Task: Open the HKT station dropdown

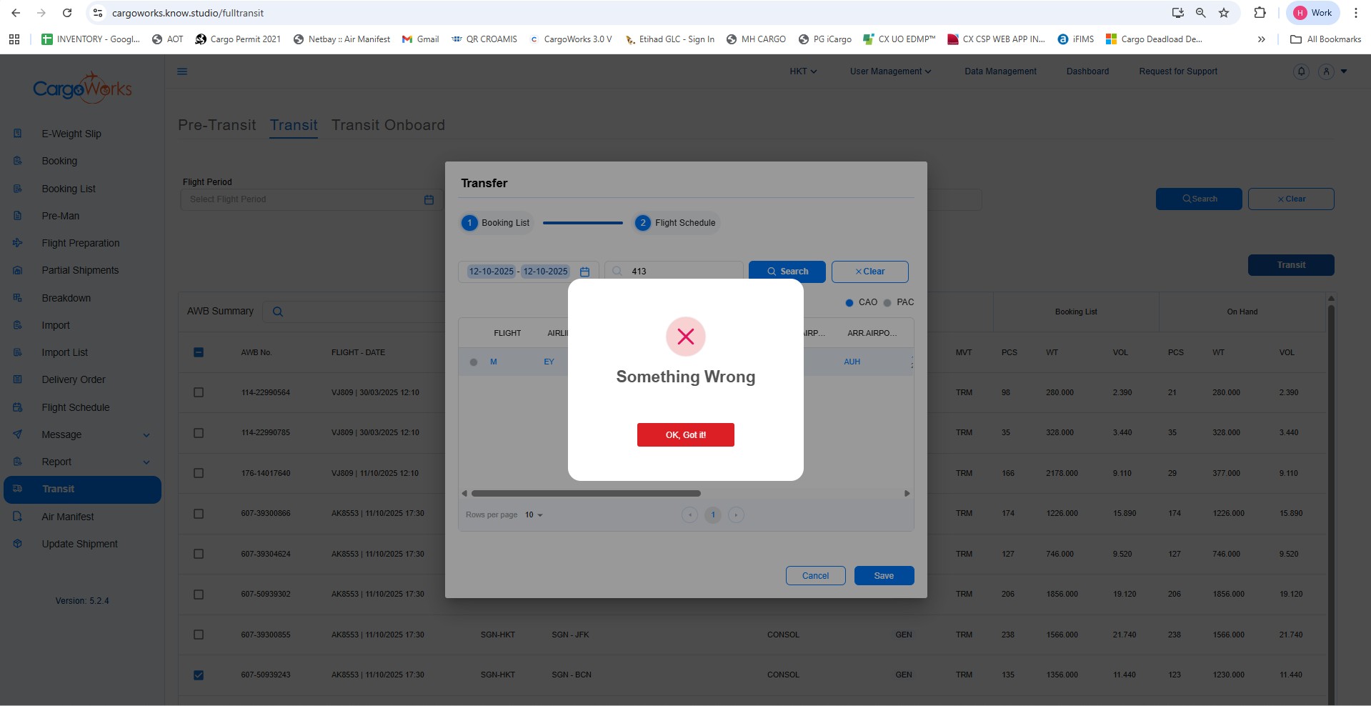Action: pyautogui.click(x=802, y=71)
